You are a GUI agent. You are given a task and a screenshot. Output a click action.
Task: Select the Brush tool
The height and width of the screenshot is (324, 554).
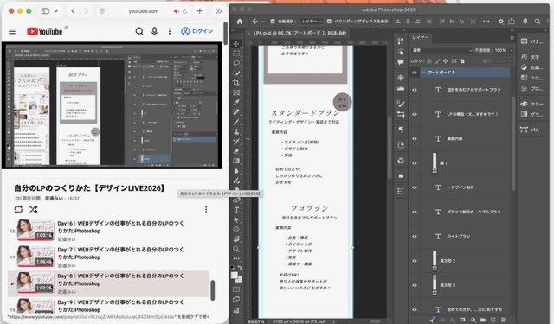(x=236, y=122)
